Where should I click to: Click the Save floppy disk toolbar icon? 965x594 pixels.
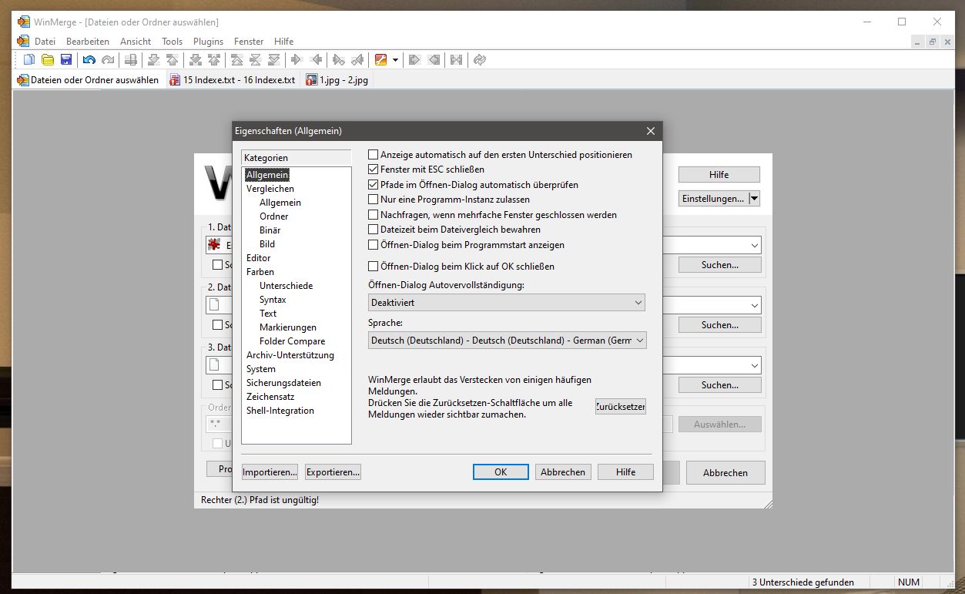point(66,60)
